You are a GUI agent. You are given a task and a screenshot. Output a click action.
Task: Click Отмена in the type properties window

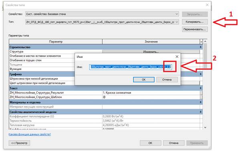click(174, 143)
